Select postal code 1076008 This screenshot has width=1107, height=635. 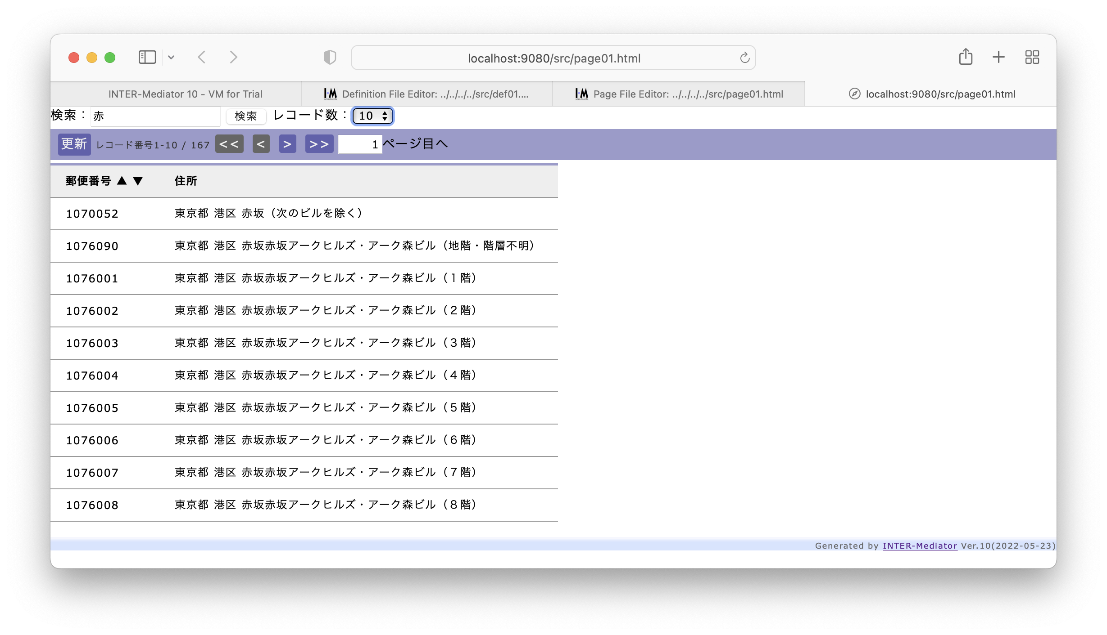[x=92, y=505]
